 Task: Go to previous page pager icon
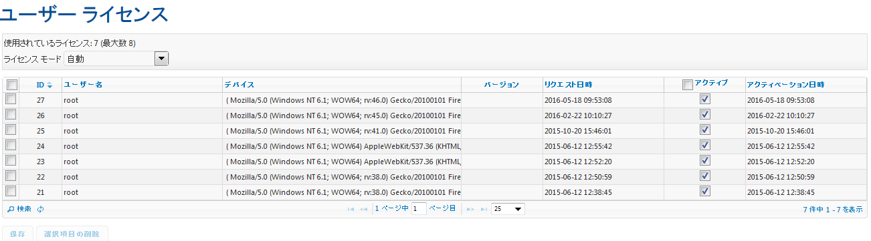click(363, 209)
